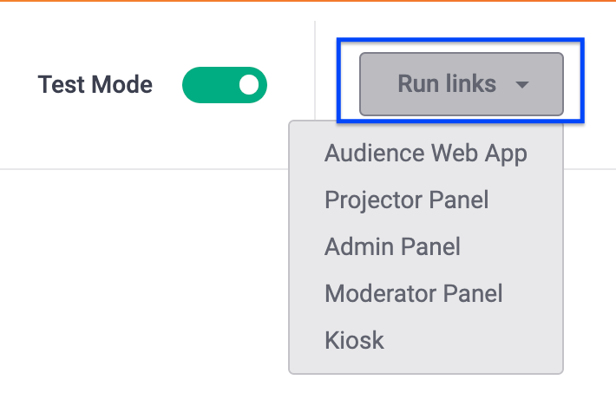This screenshot has width=616, height=406.
Task: Open the Kiosk run link
Action: click(354, 340)
